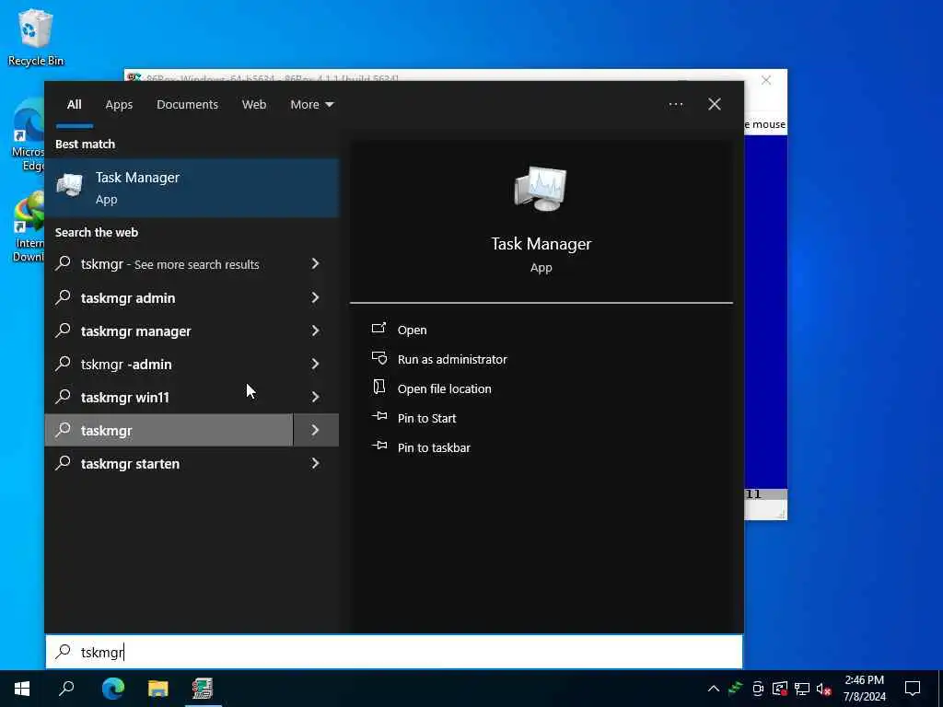Click the taskbar Search magnifier icon
Image resolution: width=943 pixels, height=707 pixels.
(66, 689)
